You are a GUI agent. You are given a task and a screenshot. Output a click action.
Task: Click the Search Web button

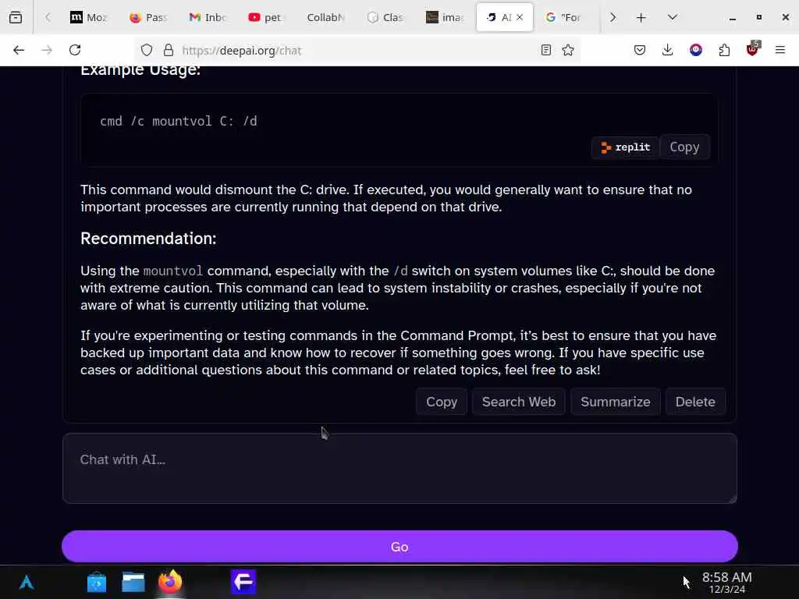pyautogui.click(x=519, y=402)
